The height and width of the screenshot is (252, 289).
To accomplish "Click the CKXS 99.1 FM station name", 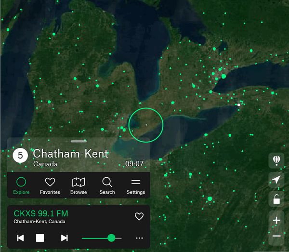I will [41, 213].
